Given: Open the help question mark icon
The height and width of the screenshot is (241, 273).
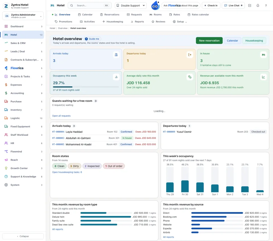Looking at the screenshot, I should (x=266, y=5).
